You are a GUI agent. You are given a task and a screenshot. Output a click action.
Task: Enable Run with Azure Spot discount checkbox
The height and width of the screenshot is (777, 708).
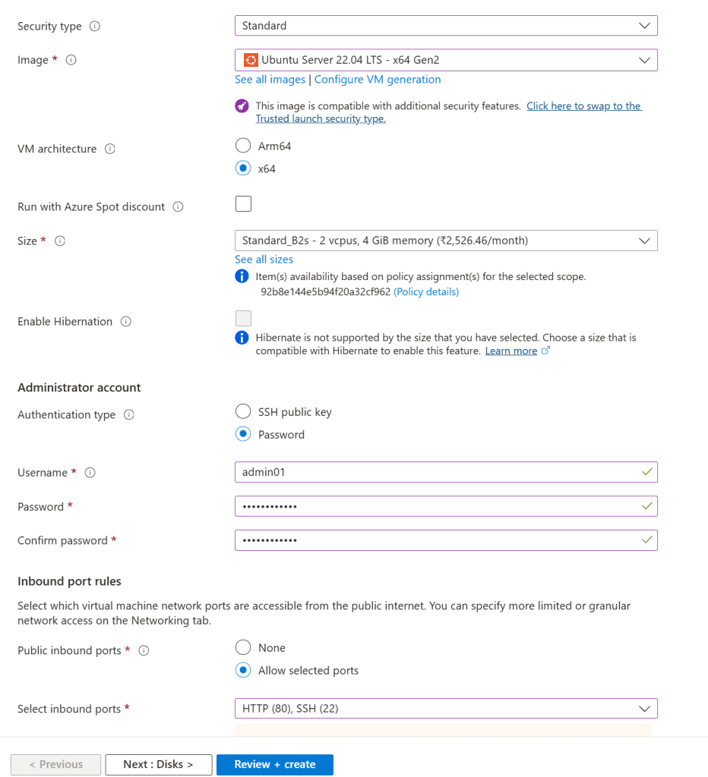243,203
